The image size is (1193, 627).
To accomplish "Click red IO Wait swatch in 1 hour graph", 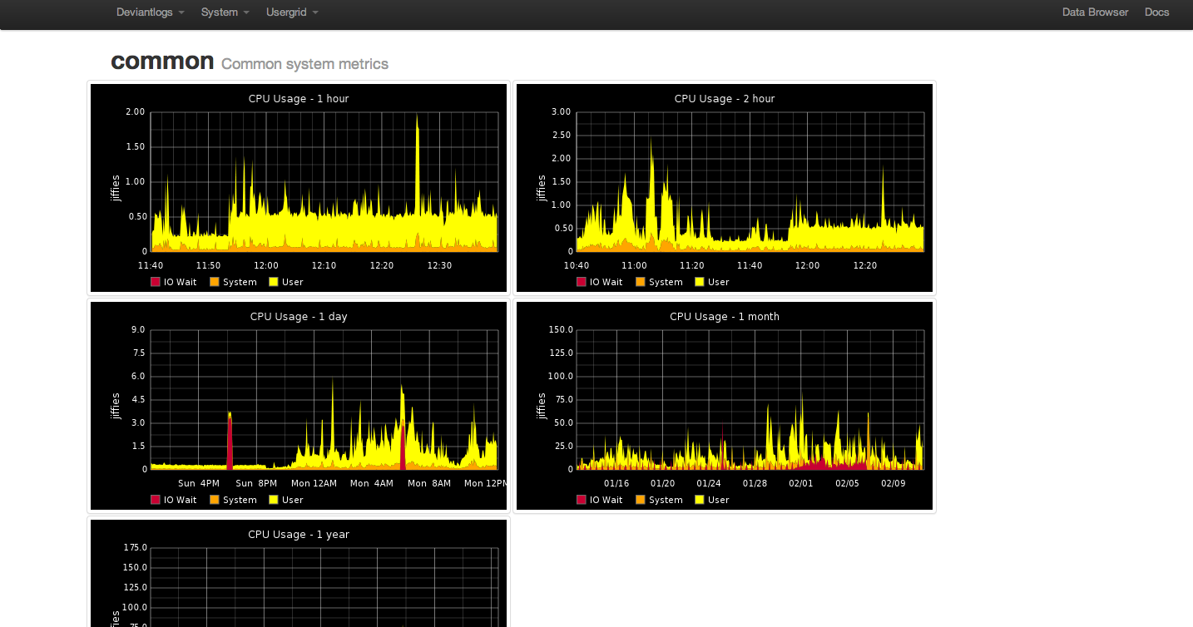I will [155, 282].
